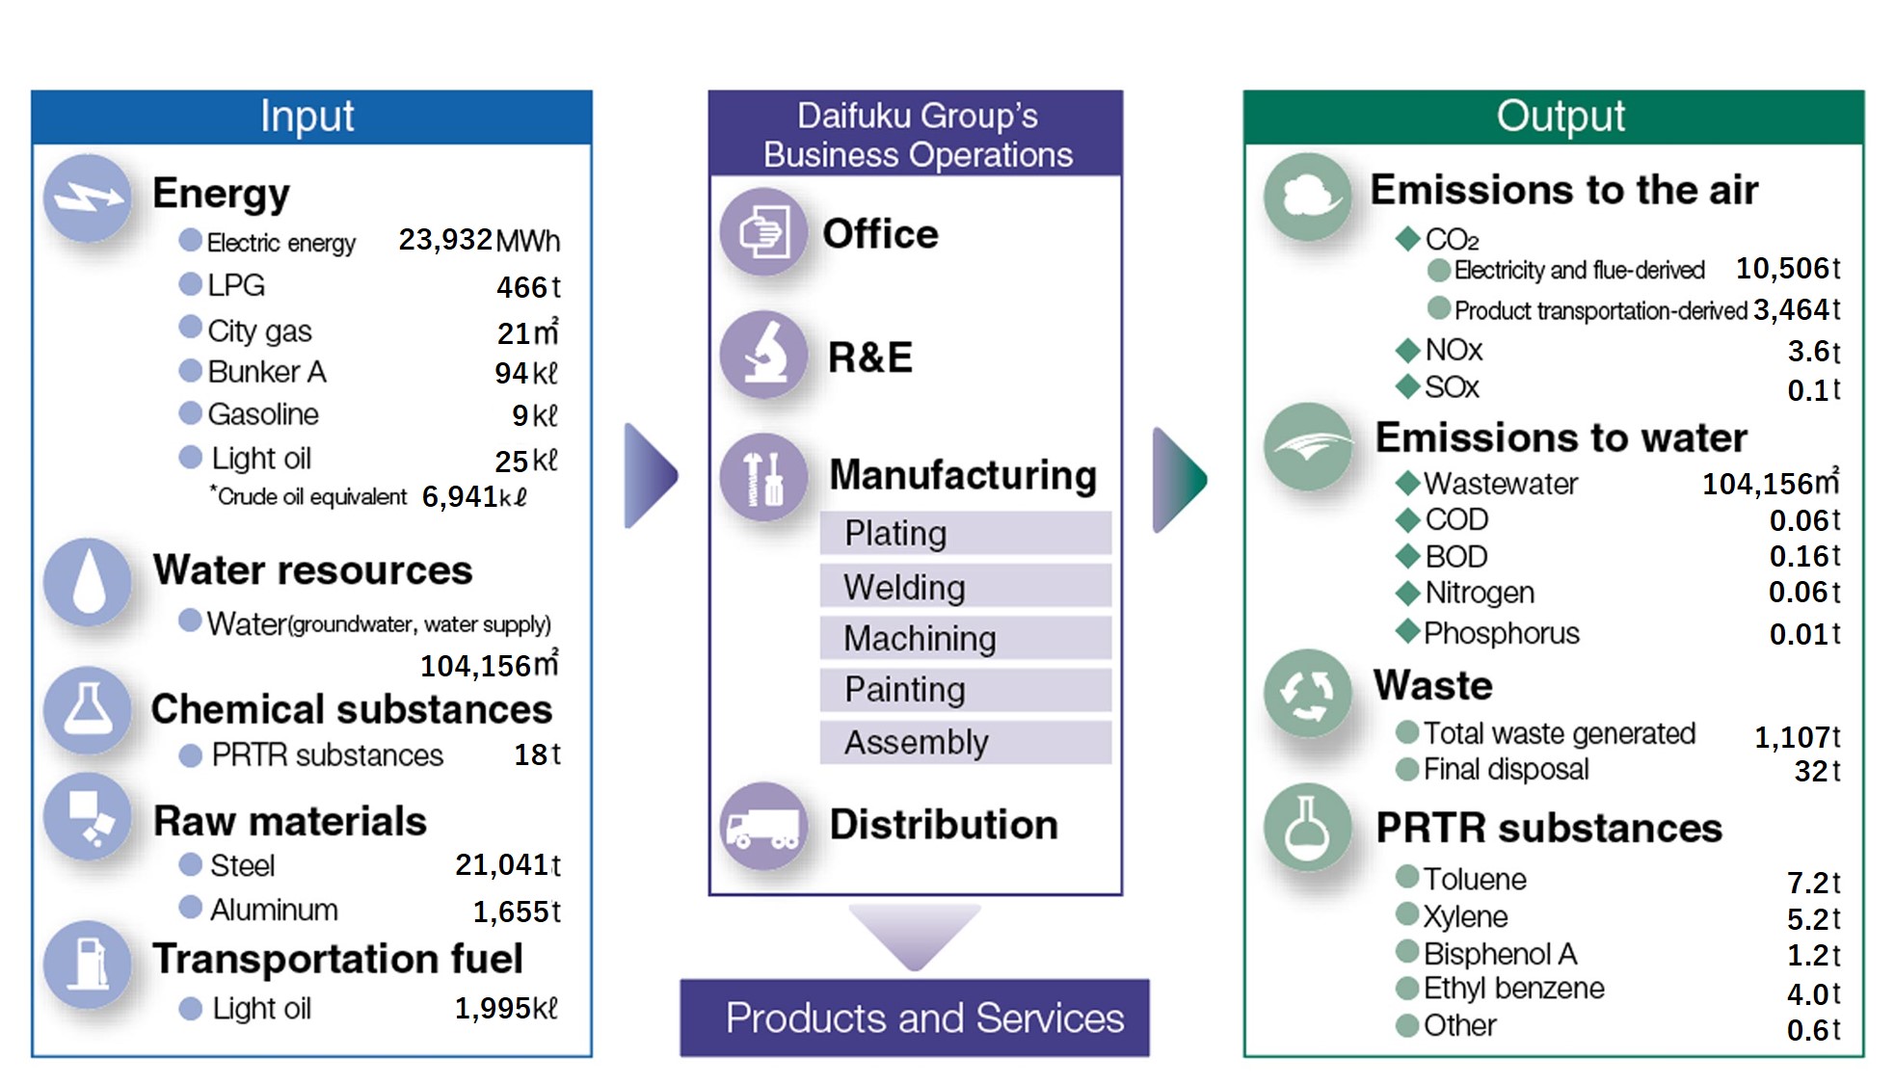1895x1084 pixels.
Task: Click the Distribution label
Action: tap(944, 825)
